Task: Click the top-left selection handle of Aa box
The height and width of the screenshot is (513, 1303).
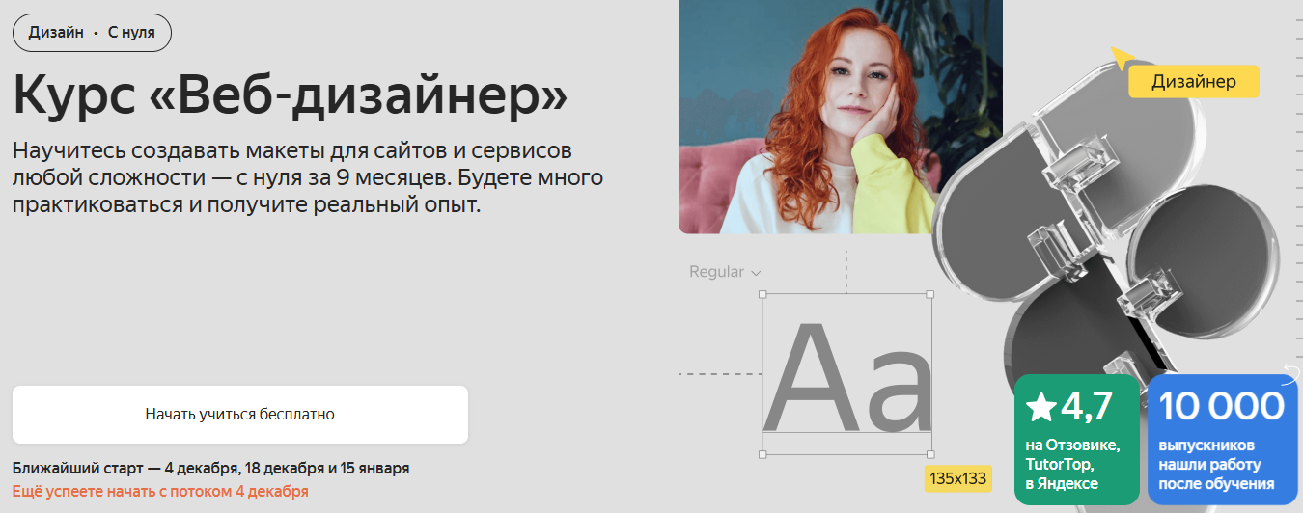Action: point(762,294)
